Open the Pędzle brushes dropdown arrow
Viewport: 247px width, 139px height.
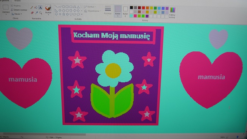click(x=48, y=15)
